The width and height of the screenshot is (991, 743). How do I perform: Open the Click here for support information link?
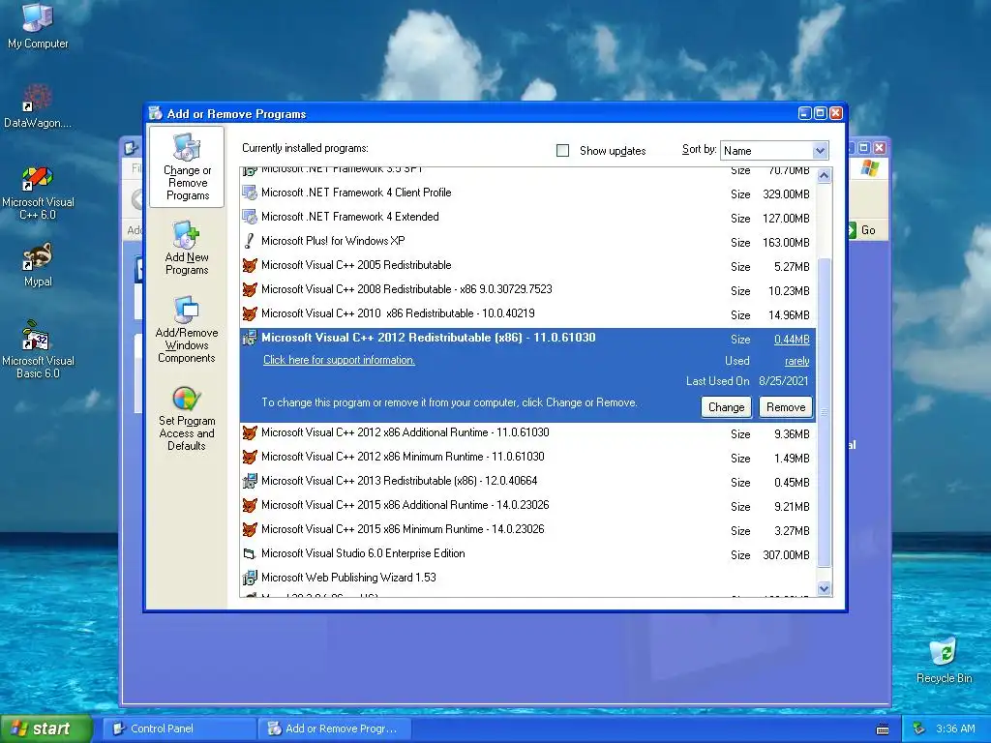(x=339, y=360)
